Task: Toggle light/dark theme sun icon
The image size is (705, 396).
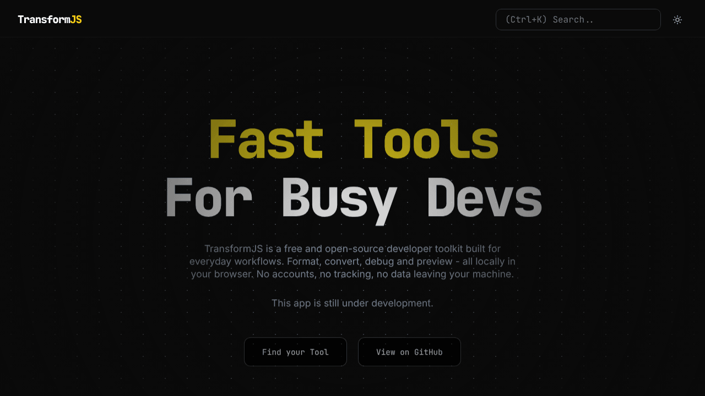Action: click(x=677, y=20)
